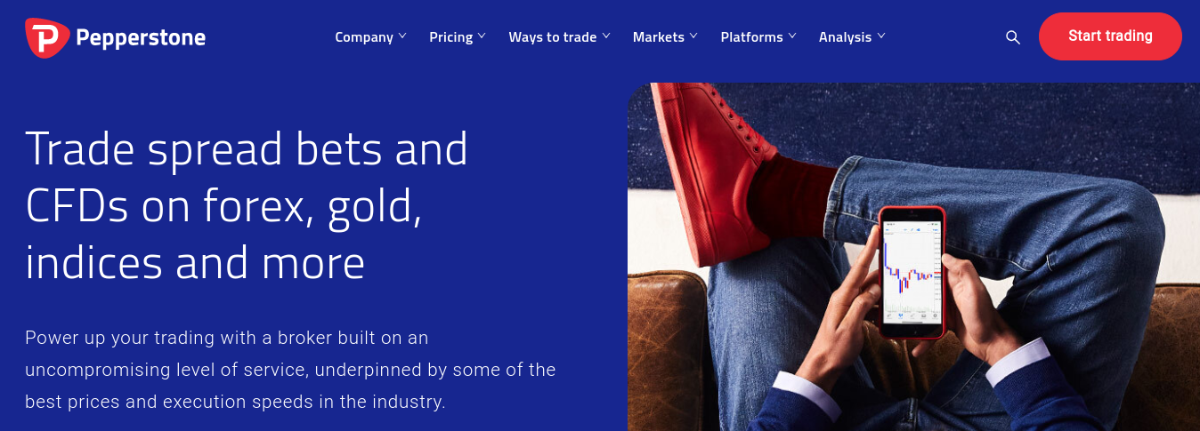Expand the Ways to trade chevron arrow
The width and height of the screenshot is (1200, 431).
[x=606, y=36]
